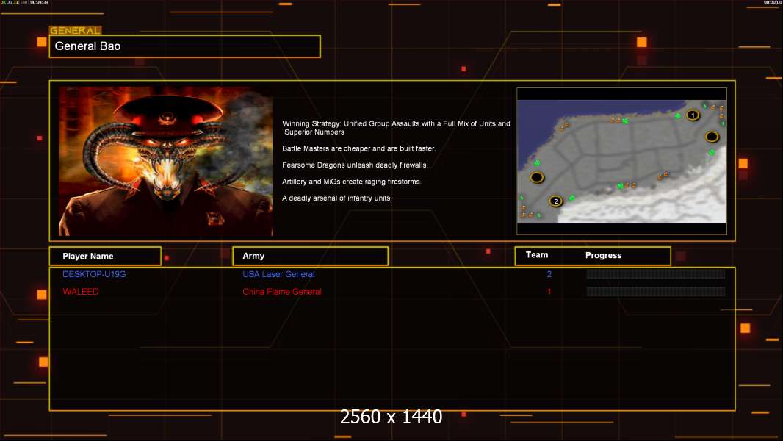The height and width of the screenshot is (441, 783).
Task: Click the General Bao name field
Action: (185, 46)
